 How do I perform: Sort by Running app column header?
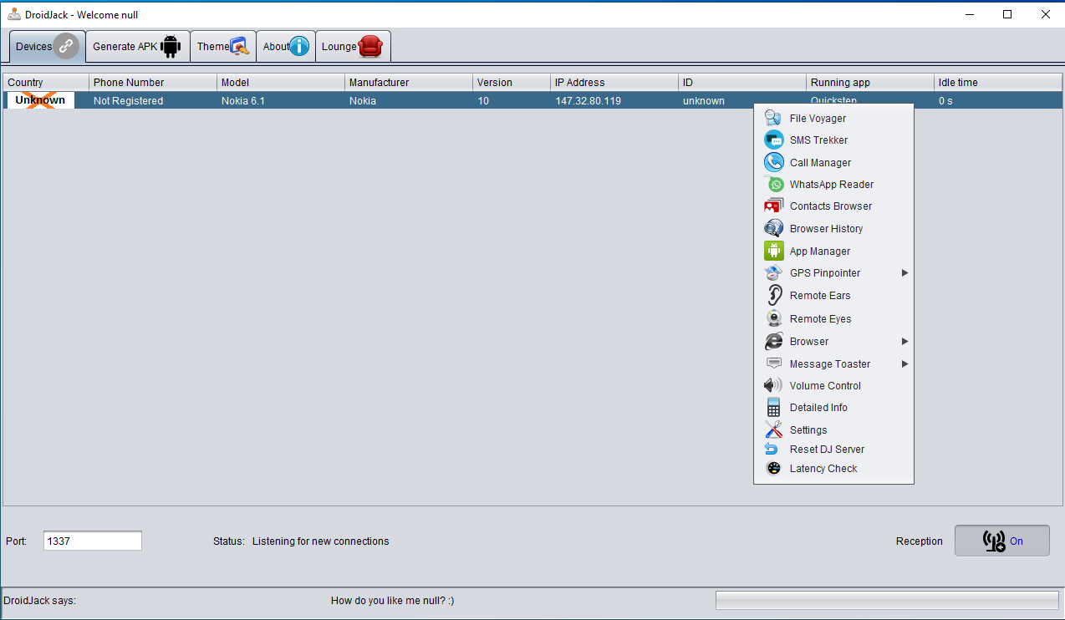[x=870, y=83]
